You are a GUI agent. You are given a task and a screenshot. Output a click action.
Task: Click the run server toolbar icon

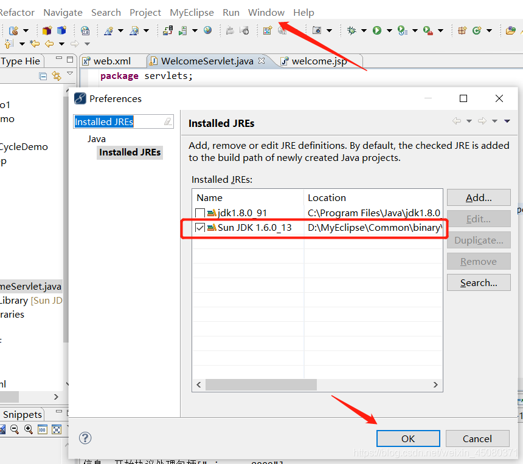182,30
